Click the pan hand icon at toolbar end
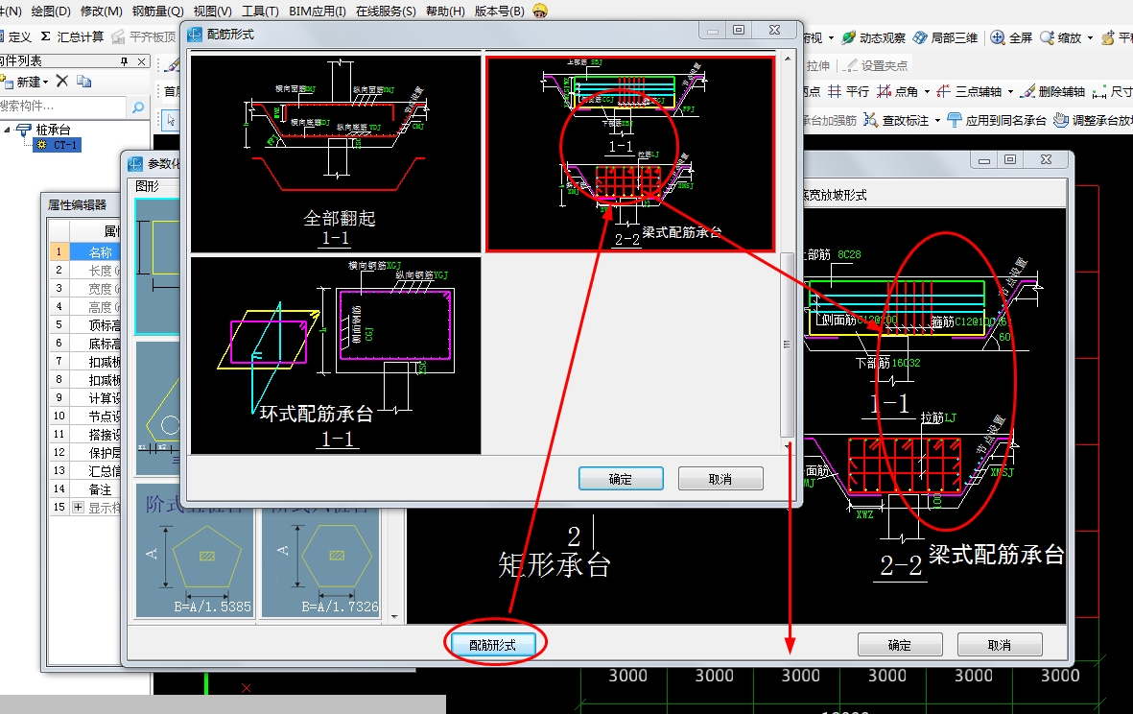The image size is (1133, 714). coord(1108,37)
